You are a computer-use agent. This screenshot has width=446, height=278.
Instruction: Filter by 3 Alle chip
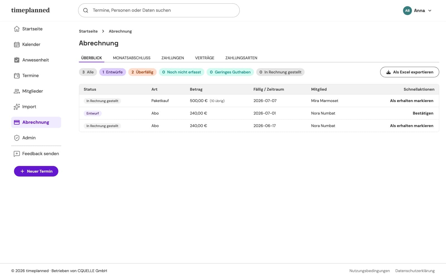tap(88, 72)
